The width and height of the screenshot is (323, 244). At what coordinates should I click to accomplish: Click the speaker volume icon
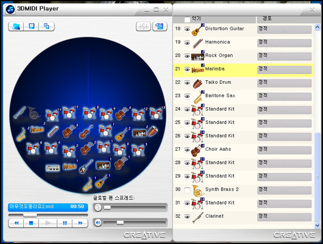(x=98, y=222)
